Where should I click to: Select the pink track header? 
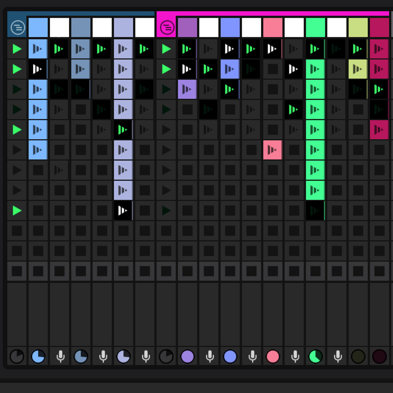click(273, 28)
